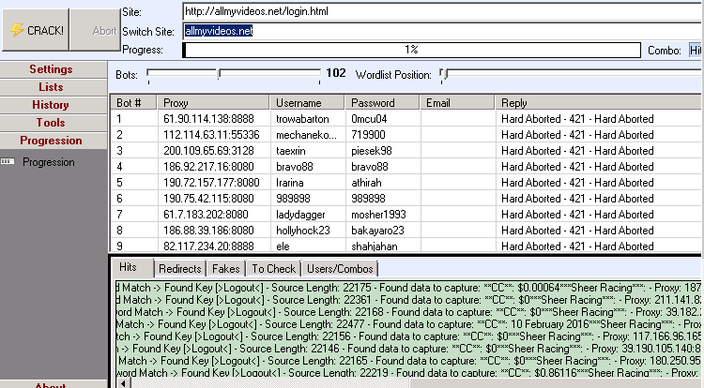Sort by the Proxy column header
704x388 pixels.
[213, 102]
